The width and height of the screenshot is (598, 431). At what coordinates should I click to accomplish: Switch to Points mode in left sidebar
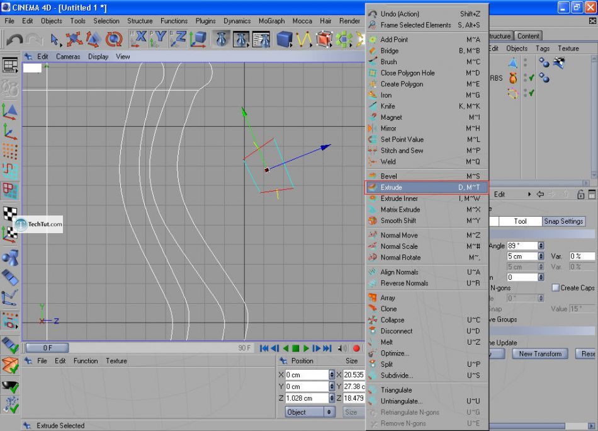[x=10, y=151]
